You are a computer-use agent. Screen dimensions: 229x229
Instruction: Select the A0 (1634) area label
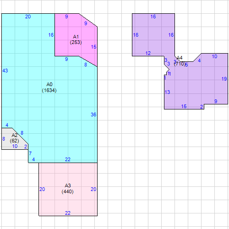click(x=49, y=87)
